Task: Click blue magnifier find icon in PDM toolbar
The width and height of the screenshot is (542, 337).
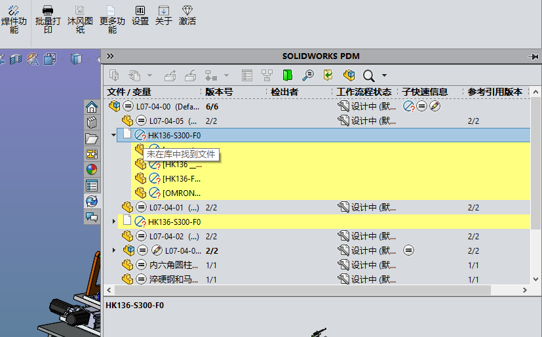Action: pos(307,75)
